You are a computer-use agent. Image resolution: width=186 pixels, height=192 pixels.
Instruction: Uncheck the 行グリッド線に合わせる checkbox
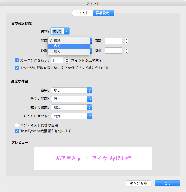(x=17, y=68)
